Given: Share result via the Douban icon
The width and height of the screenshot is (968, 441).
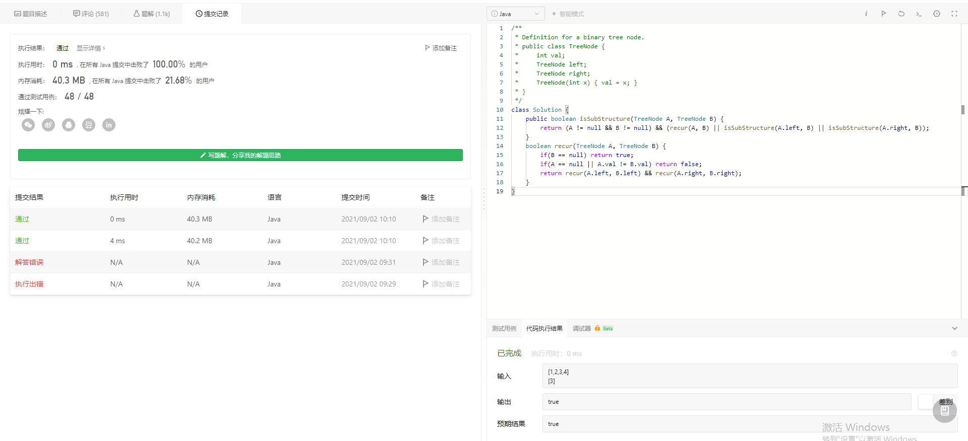Looking at the screenshot, I should coord(89,125).
